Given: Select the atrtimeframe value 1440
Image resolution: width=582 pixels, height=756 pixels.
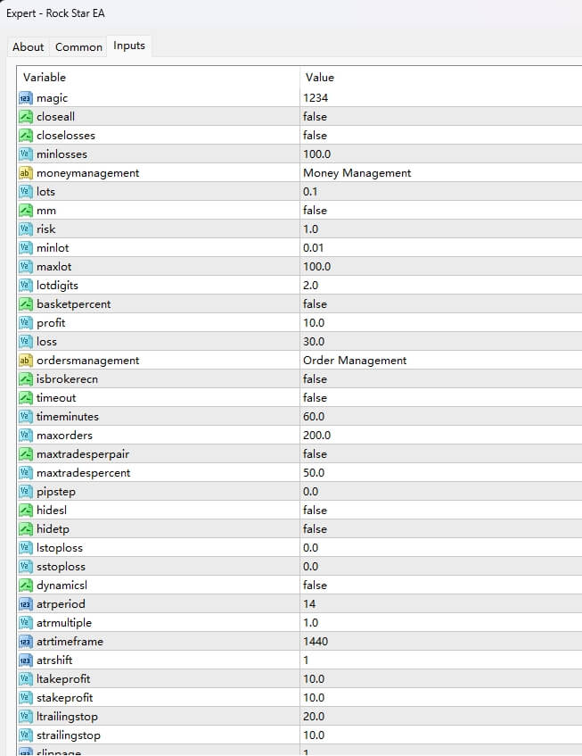Looking at the screenshot, I should click(316, 642).
